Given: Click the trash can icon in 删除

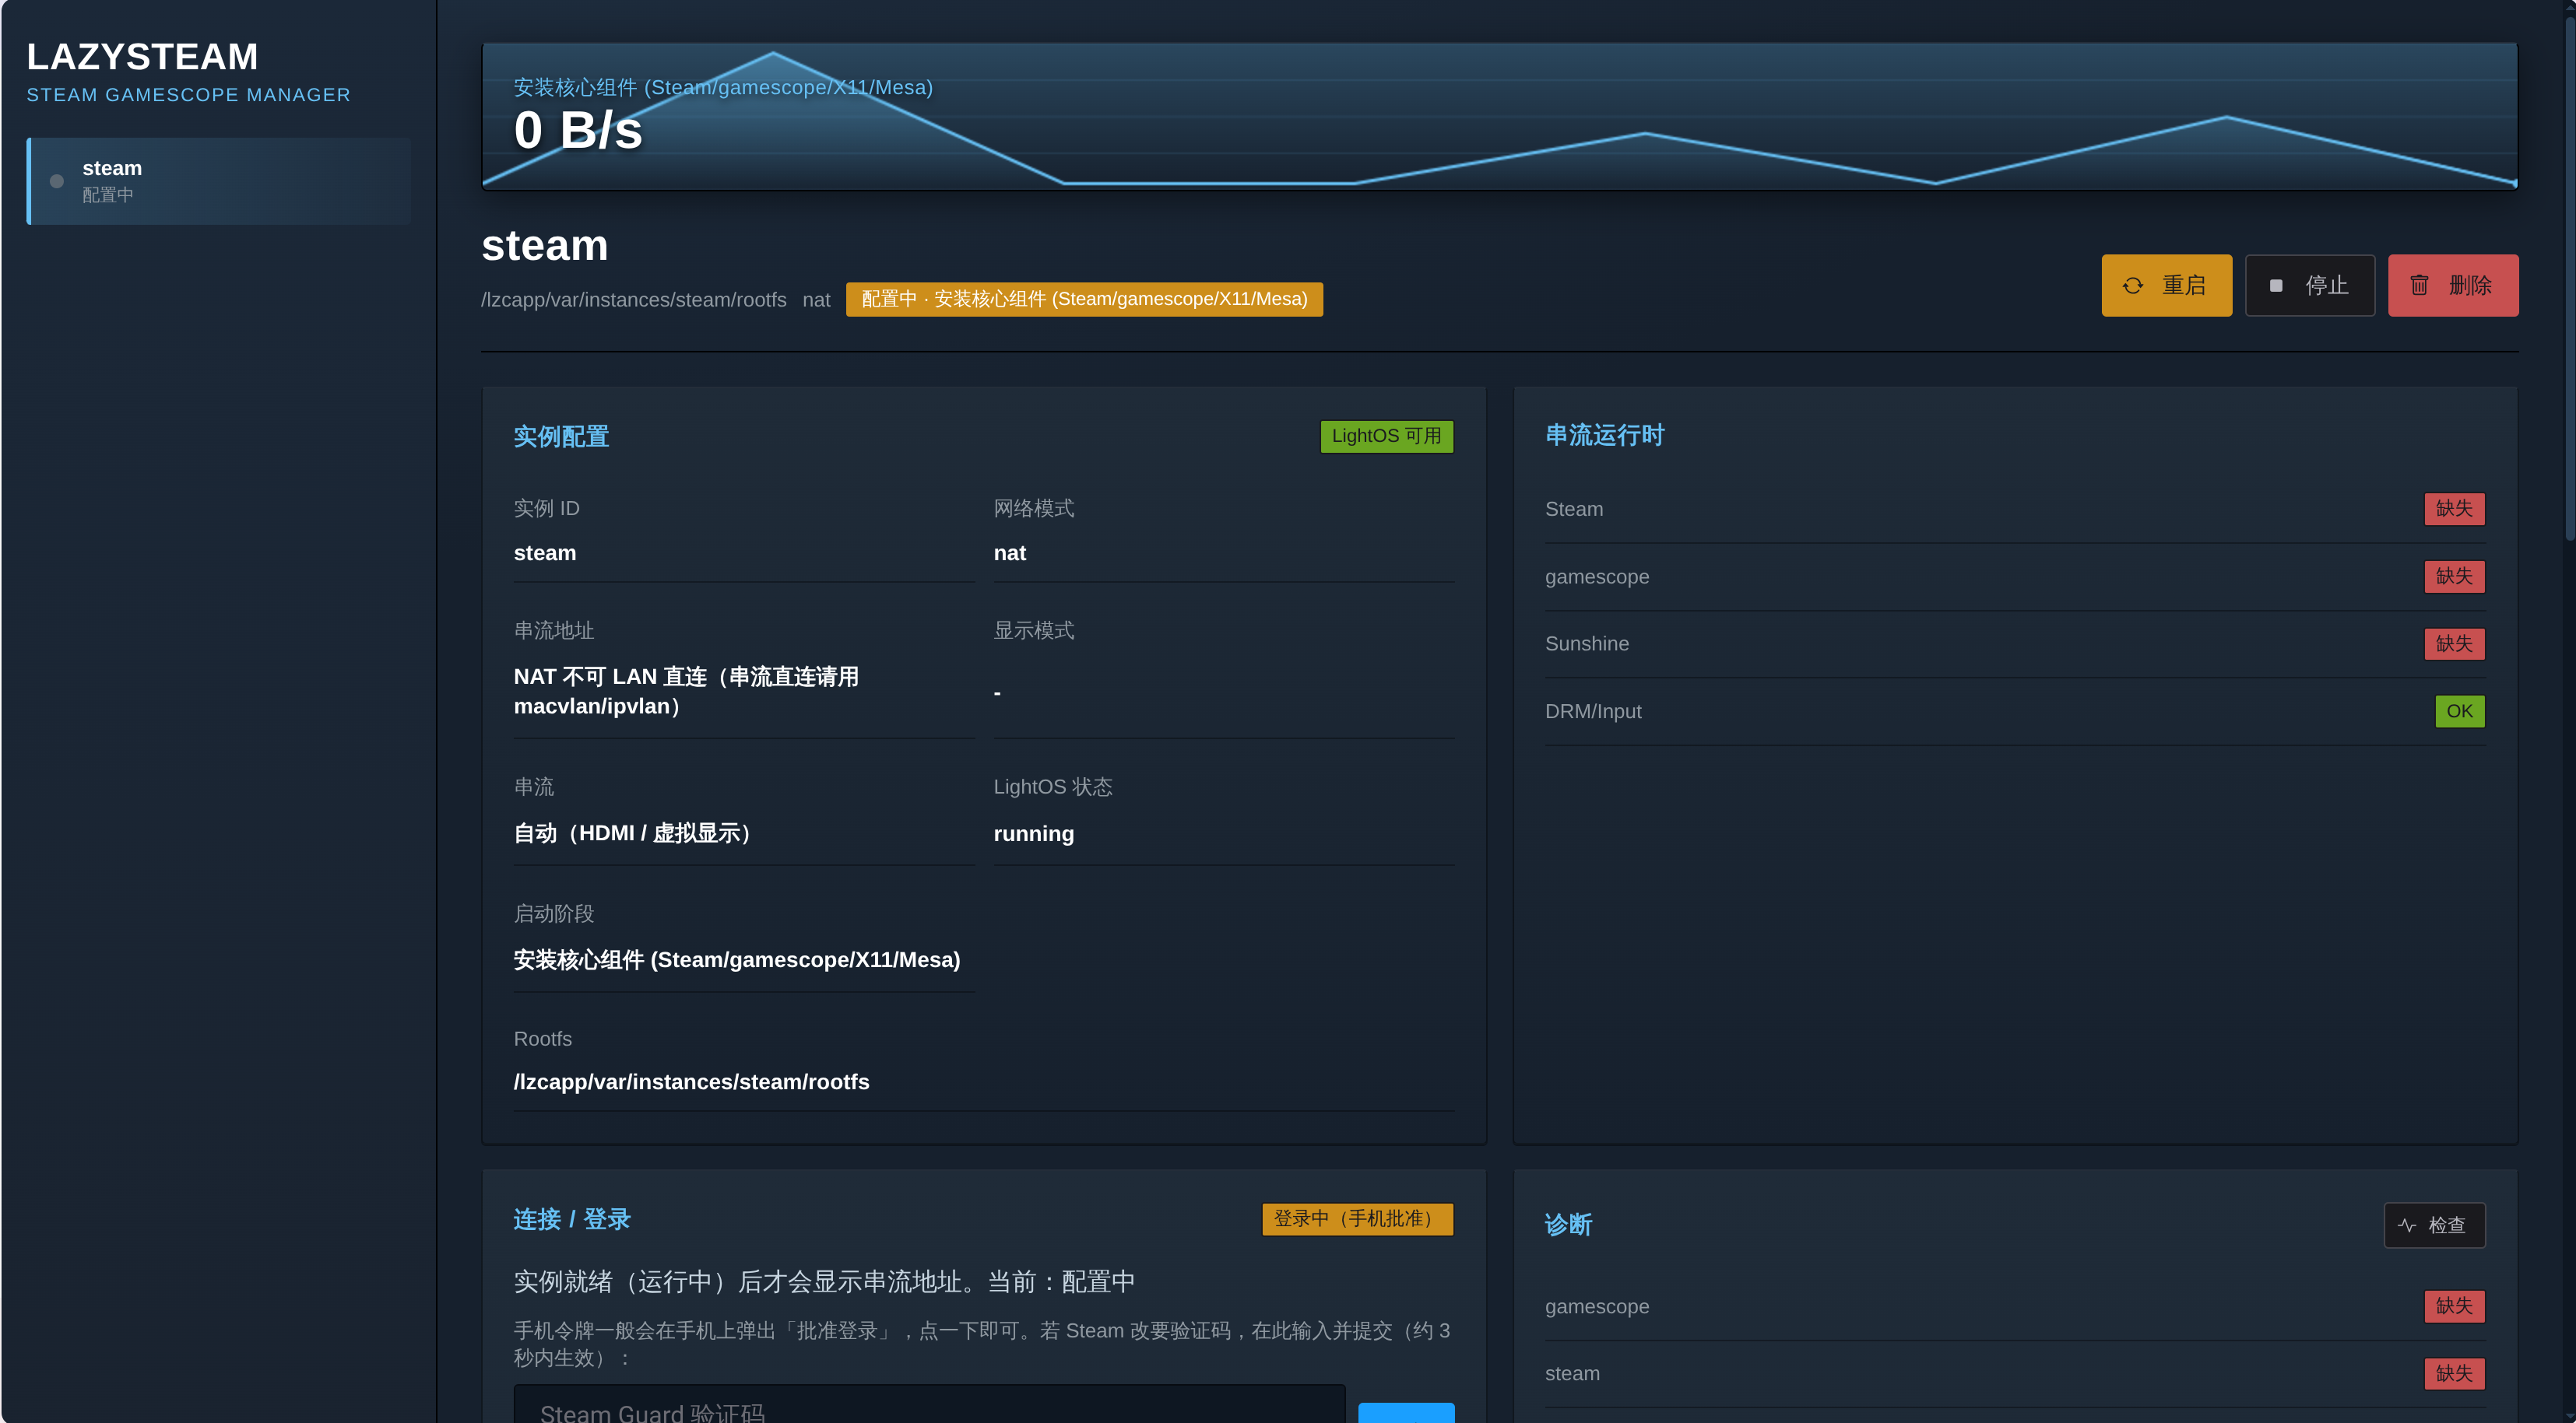Looking at the screenshot, I should (x=2419, y=286).
